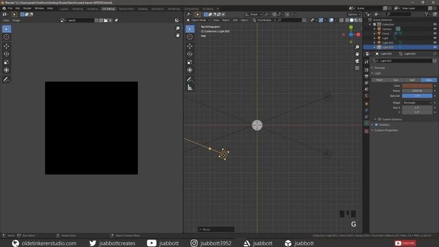The width and height of the screenshot is (439, 247).
Task: Open the viewport Add menu
Action: (x=235, y=20)
